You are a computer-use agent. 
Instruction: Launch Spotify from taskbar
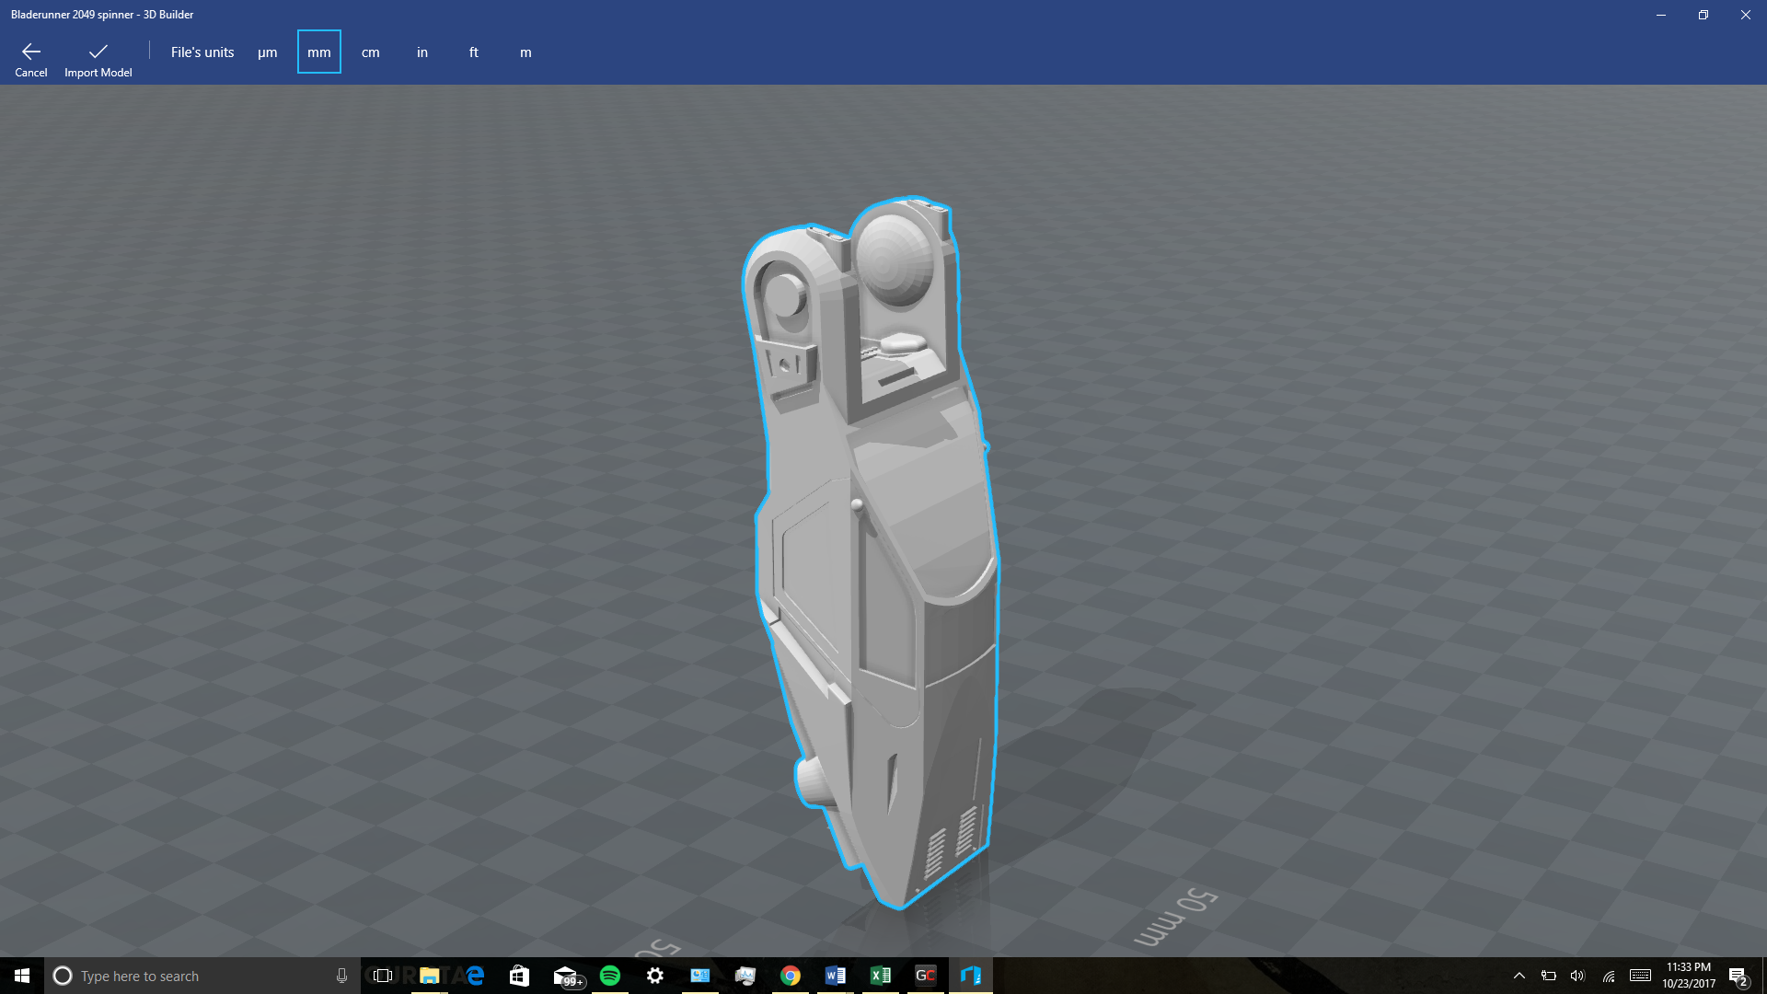pyautogui.click(x=610, y=976)
